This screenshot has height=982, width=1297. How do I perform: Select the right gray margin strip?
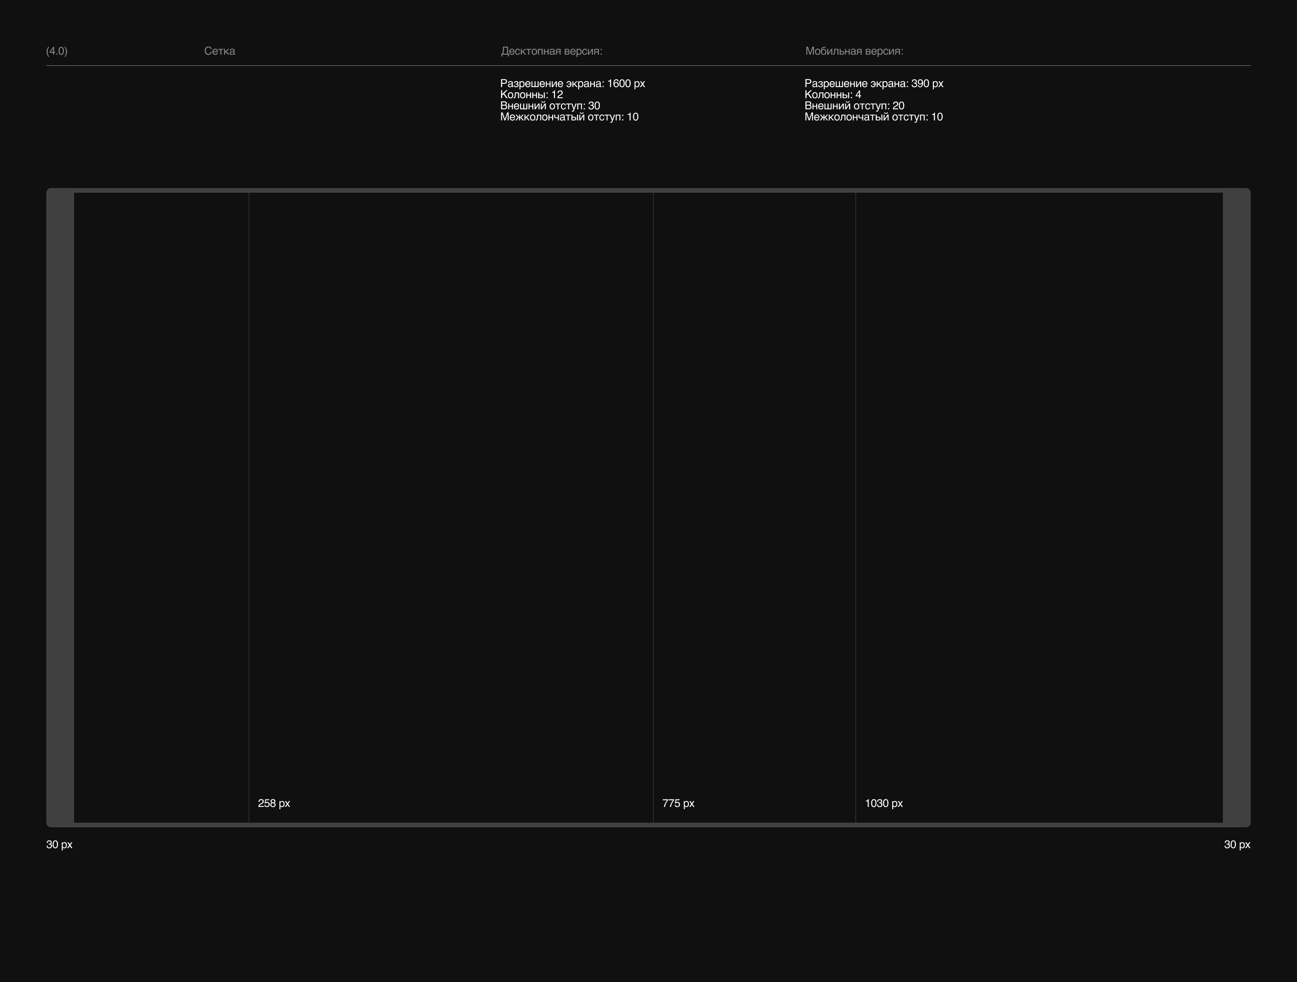coord(1236,507)
